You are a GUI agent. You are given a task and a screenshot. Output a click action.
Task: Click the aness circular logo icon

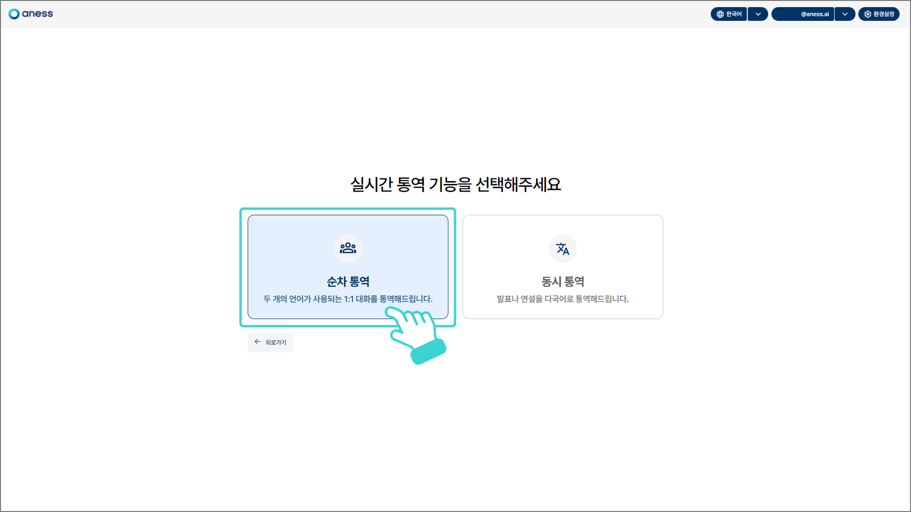pos(14,14)
